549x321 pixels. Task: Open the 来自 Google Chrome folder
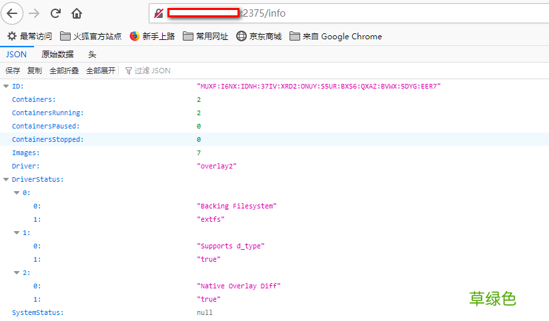pos(336,37)
